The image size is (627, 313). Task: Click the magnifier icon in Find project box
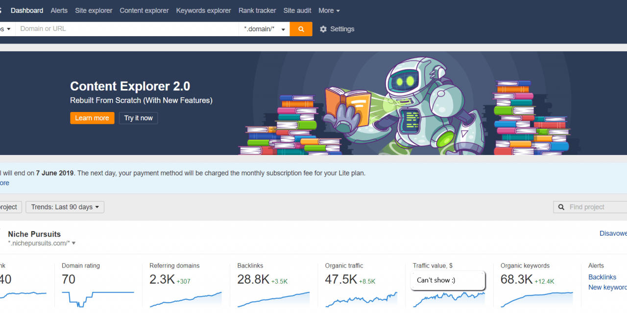(561, 207)
